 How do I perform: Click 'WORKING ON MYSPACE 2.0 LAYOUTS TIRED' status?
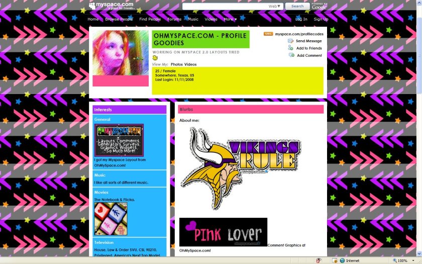point(196,52)
